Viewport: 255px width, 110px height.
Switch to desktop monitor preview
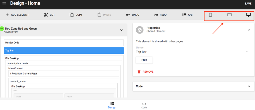248,15
